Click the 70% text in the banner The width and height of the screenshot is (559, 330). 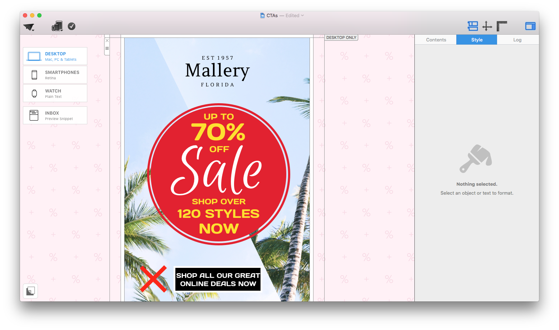tap(218, 132)
